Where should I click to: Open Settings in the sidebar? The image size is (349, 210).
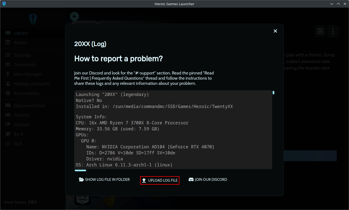(x=22, y=55)
